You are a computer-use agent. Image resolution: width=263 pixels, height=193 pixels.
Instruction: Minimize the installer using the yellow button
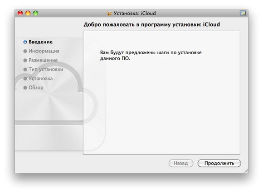pos(28,13)
